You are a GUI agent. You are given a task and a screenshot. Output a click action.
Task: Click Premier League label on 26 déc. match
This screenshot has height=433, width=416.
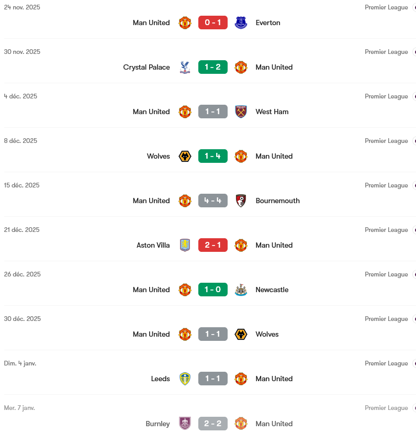pos(386,274)
